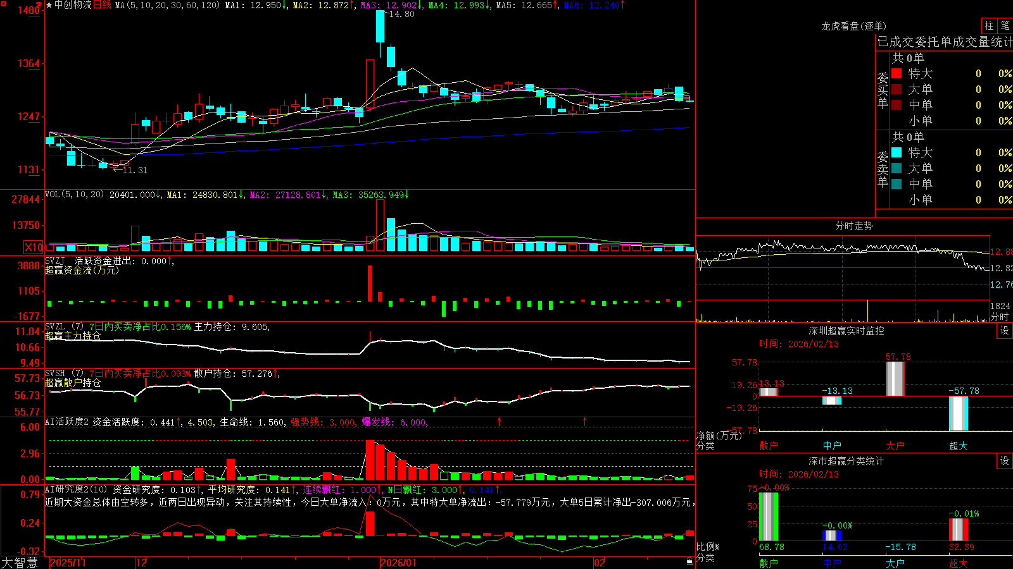
Task: Click the 委买单 vertical label
Action: coord(883,90)
